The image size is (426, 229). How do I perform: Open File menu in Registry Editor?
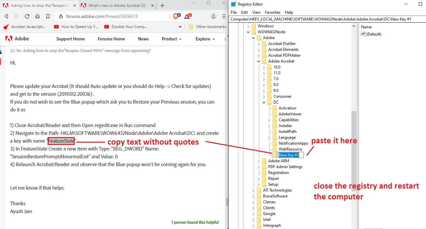point(234,12)
